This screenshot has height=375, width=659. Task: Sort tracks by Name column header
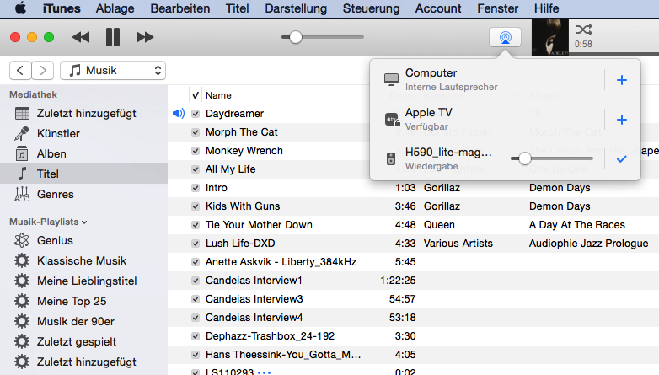point(218,95)
